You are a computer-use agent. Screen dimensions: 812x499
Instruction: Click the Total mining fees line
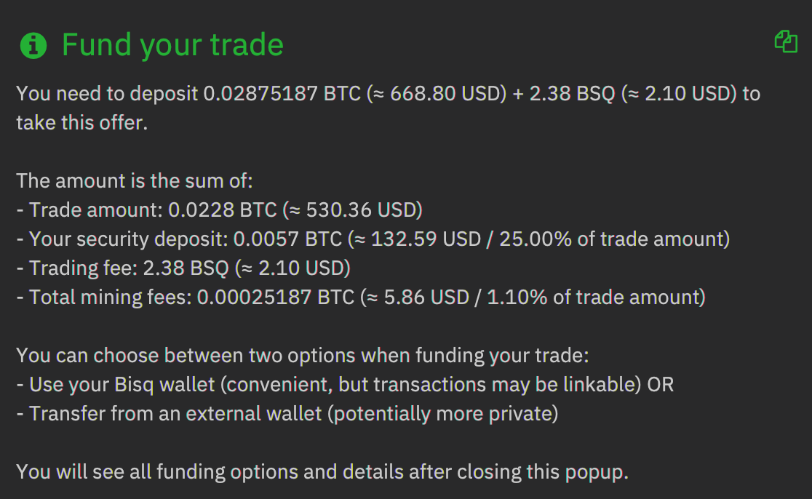coord(218,297)
